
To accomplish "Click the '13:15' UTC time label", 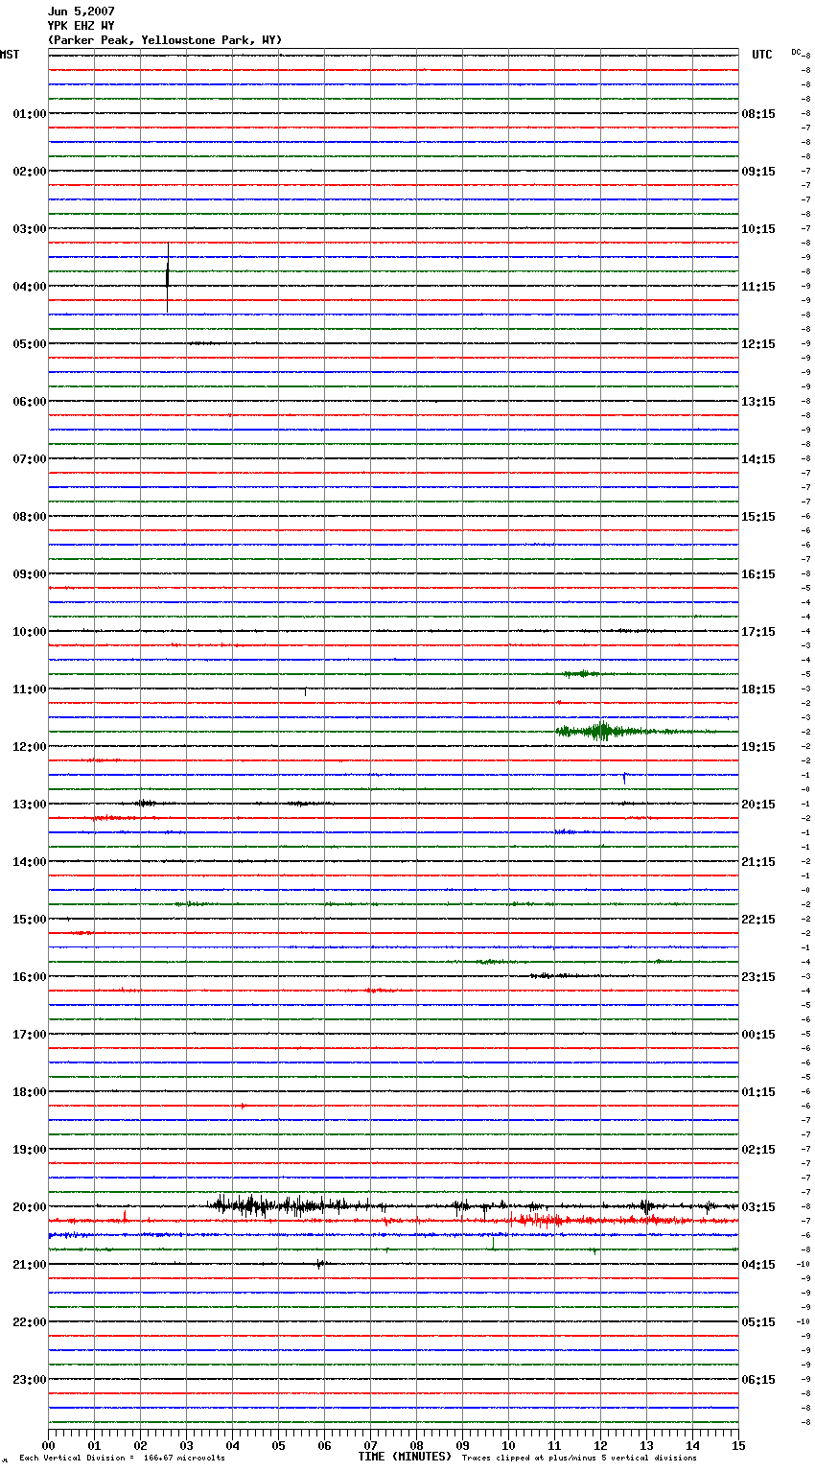I will pos(759,402).
